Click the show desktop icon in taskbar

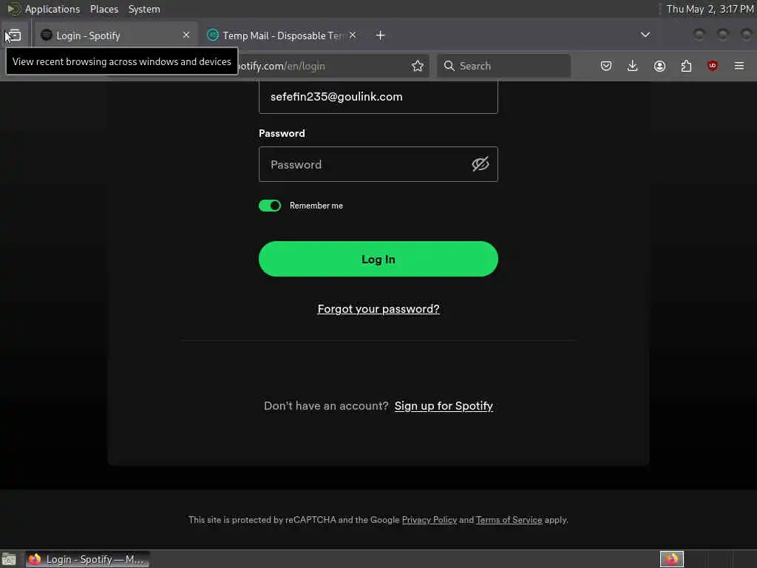point(9,559)
